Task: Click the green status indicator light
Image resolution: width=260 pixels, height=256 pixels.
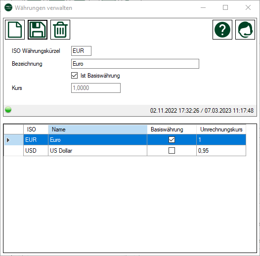Action: (x=8, y=110)
